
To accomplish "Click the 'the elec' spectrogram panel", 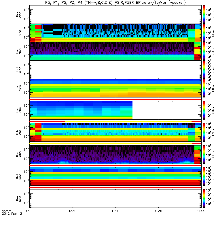I will (115, 88).
